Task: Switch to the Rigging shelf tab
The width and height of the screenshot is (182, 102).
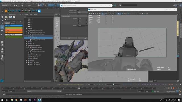Action: [31, 8]
